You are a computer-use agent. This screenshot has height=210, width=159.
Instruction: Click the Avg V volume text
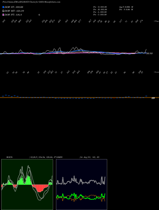[126, 7]
